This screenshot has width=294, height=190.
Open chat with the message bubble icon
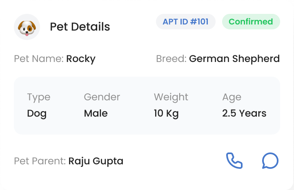(270, 161)
